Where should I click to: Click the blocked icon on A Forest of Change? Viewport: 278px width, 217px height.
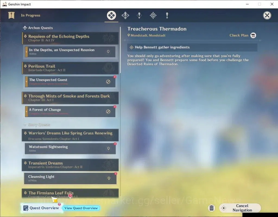108,111
